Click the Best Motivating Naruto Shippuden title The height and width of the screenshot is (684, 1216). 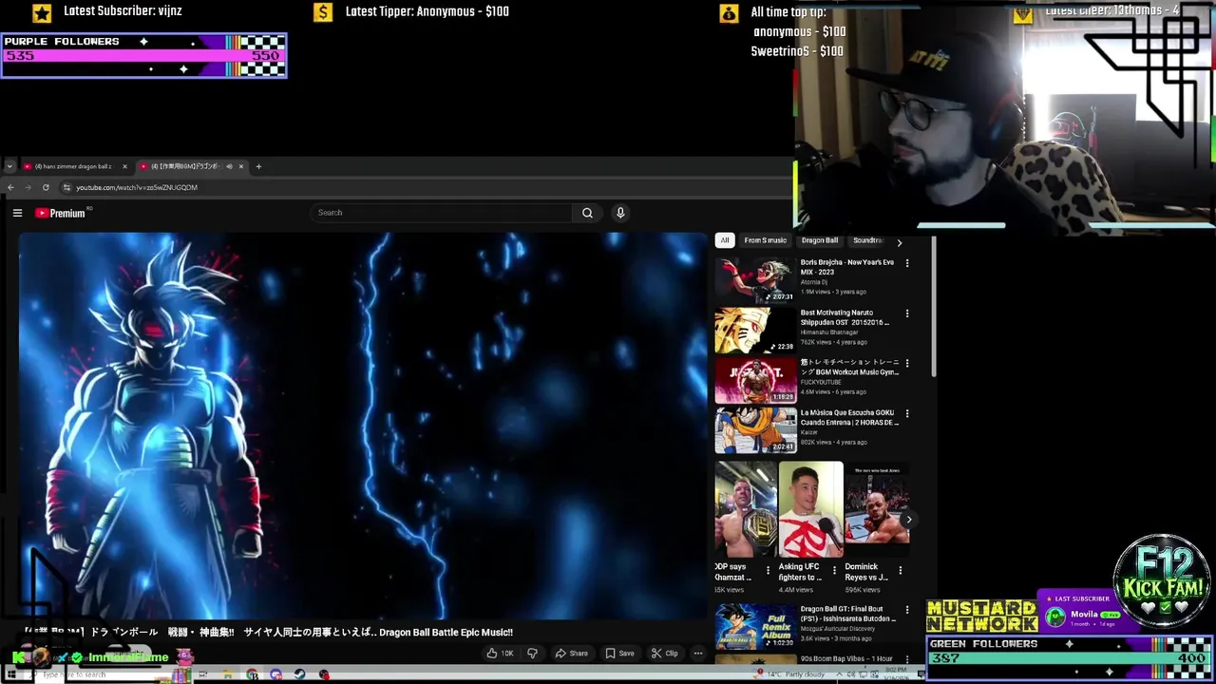click(x=845, y=317)
